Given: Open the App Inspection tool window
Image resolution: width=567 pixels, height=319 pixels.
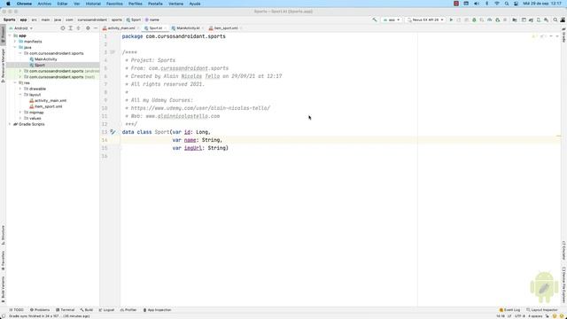Looking at the screenshot, I should pos(158,310).
